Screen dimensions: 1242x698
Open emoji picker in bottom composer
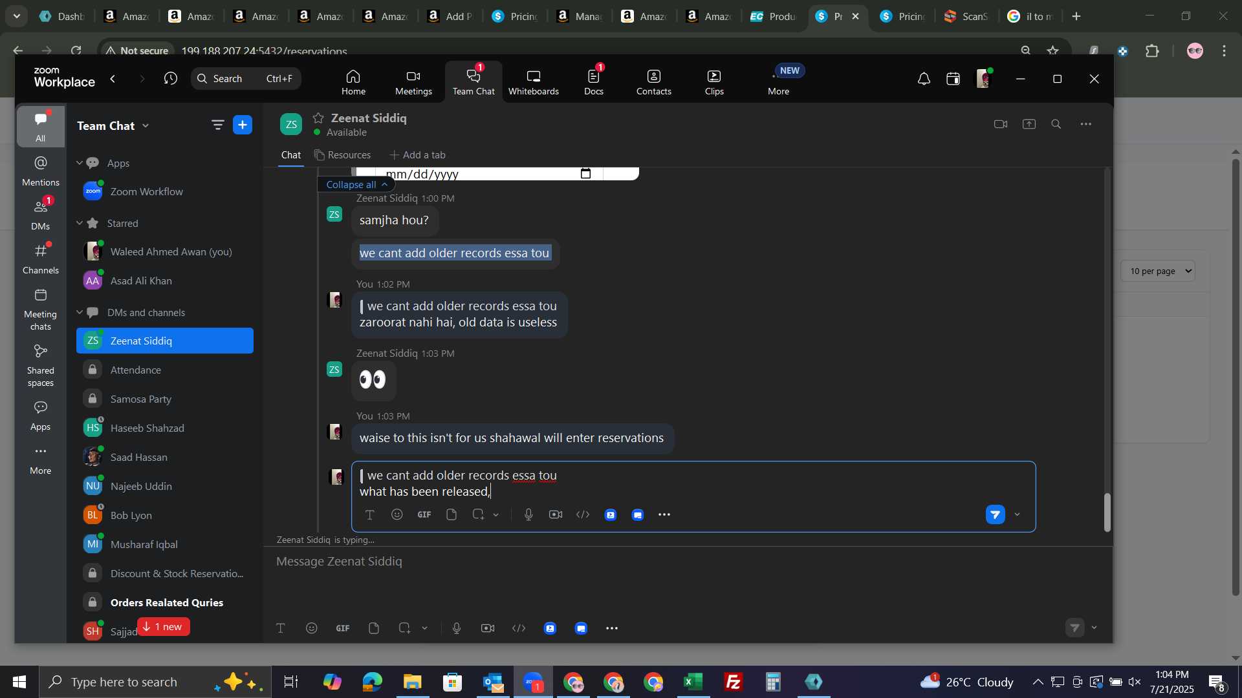(x=312, y=628)
